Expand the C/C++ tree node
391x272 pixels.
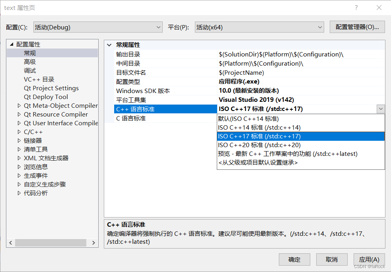point(19,132)
